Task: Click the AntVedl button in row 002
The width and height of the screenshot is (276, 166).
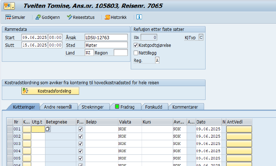Action: click(x=239, y=137)
